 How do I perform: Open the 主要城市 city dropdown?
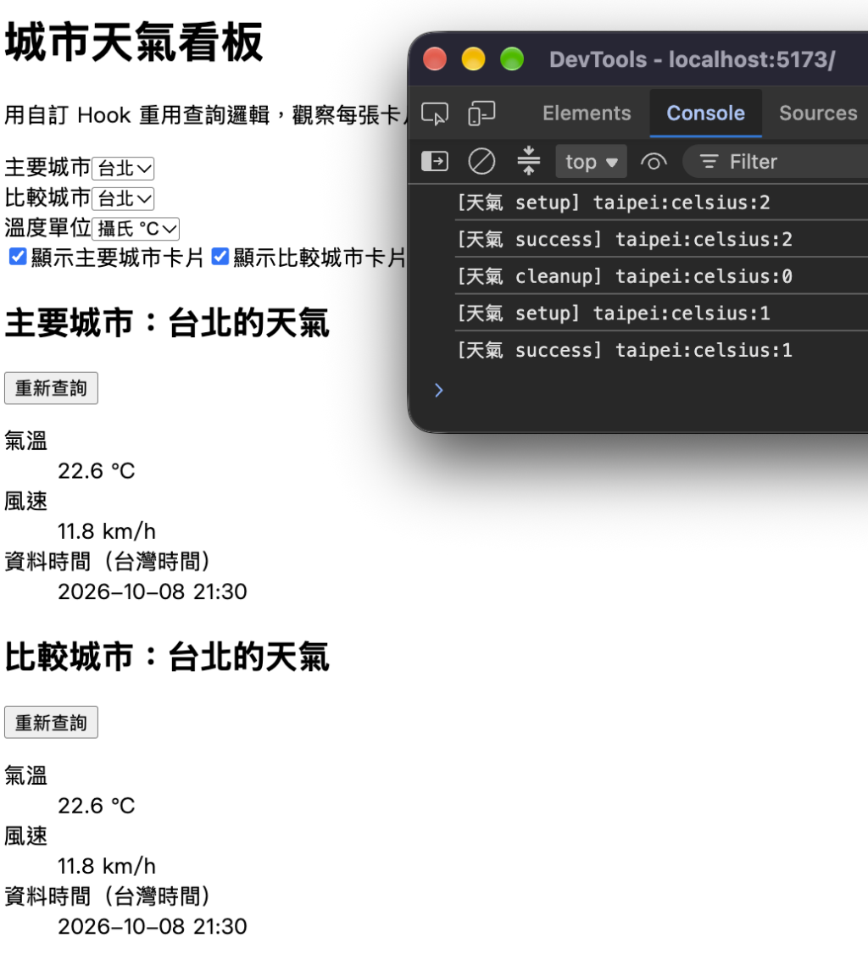click(123, 168)
